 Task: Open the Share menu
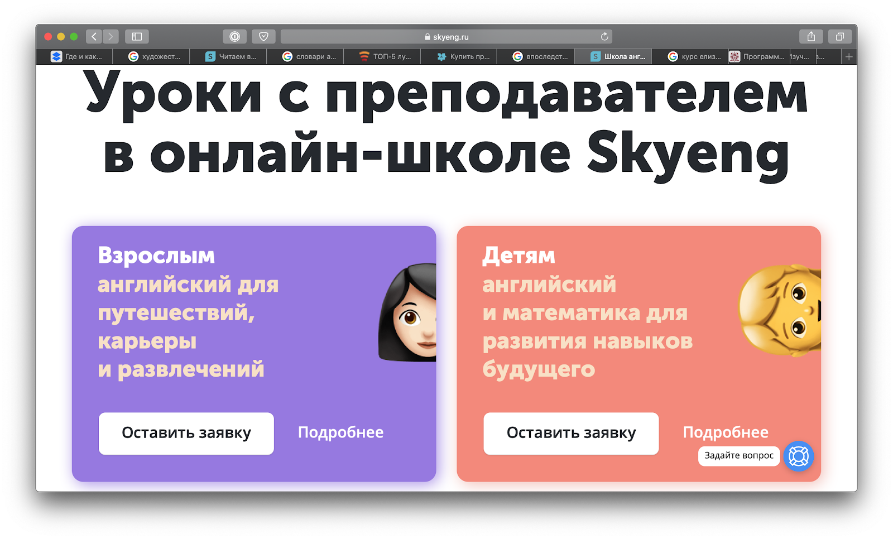[811, 36]
